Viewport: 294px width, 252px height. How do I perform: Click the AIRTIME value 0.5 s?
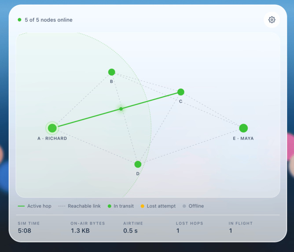131,230
